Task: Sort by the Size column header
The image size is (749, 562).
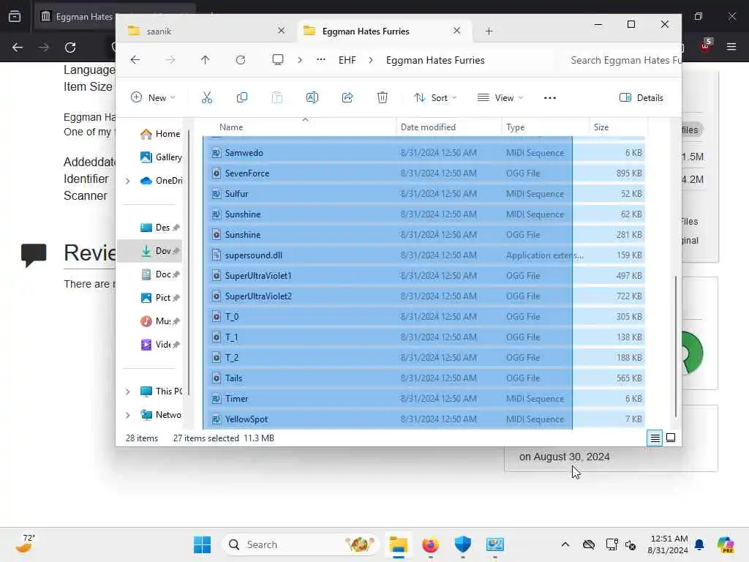Action: (619, 127)
